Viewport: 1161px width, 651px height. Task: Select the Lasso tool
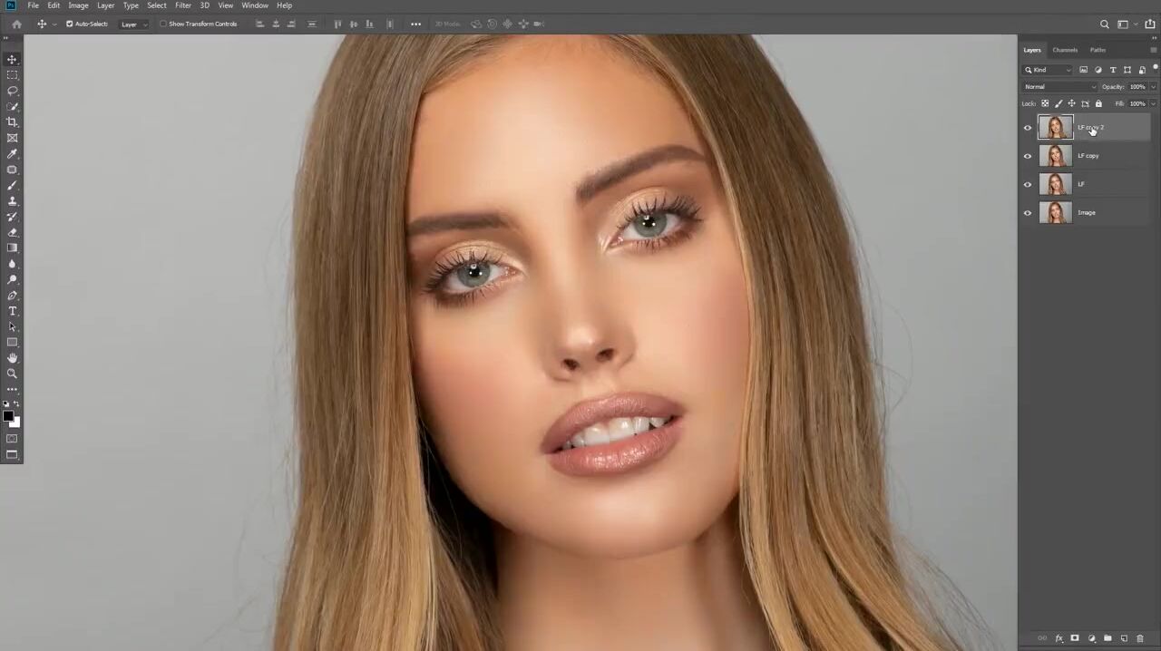coord(13,91)
